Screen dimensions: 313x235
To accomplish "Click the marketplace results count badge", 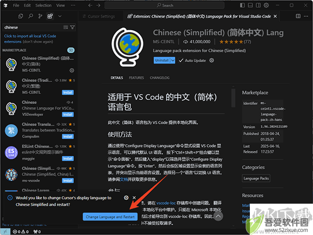I will [71, 50].
